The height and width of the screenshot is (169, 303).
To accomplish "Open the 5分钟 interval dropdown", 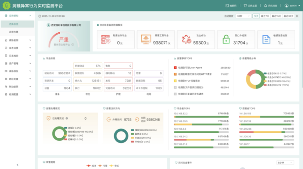I will (285, 163).
